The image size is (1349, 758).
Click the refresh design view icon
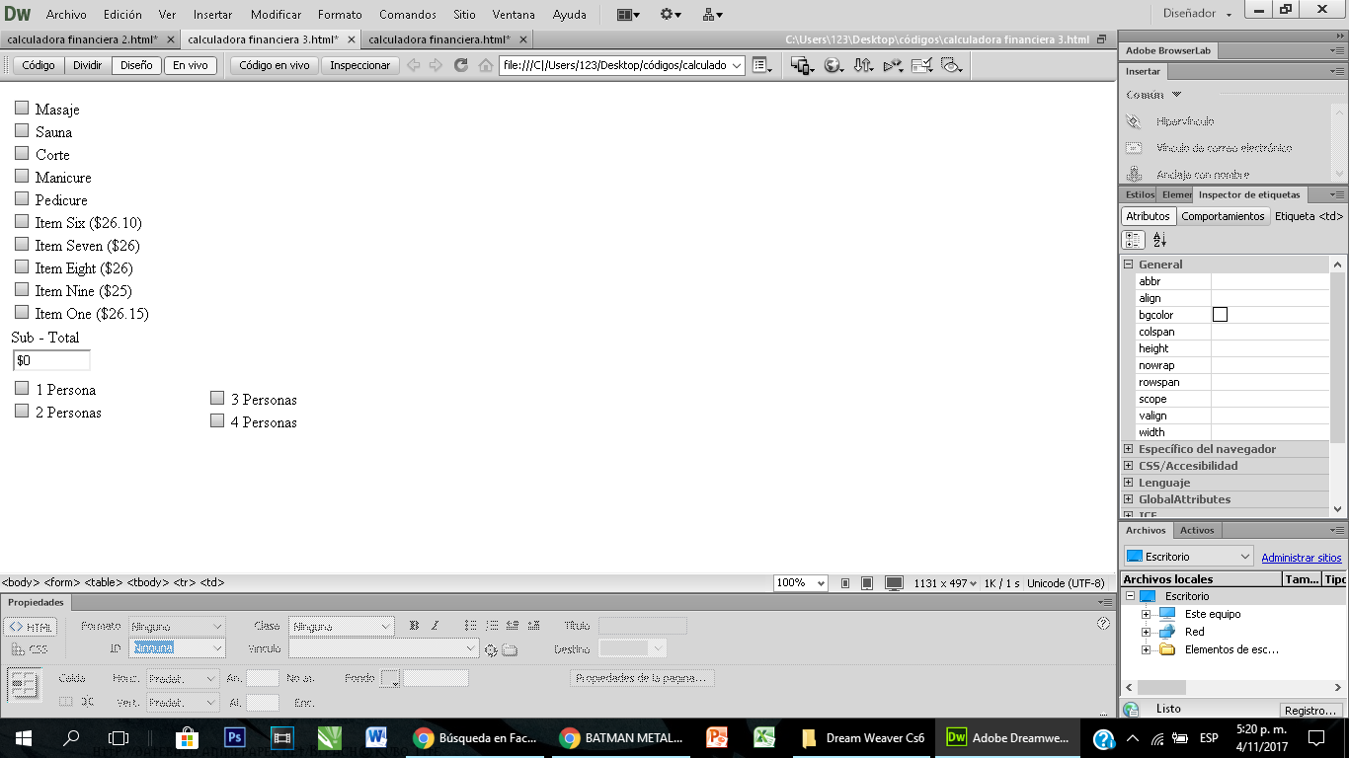tap(460, 65)
